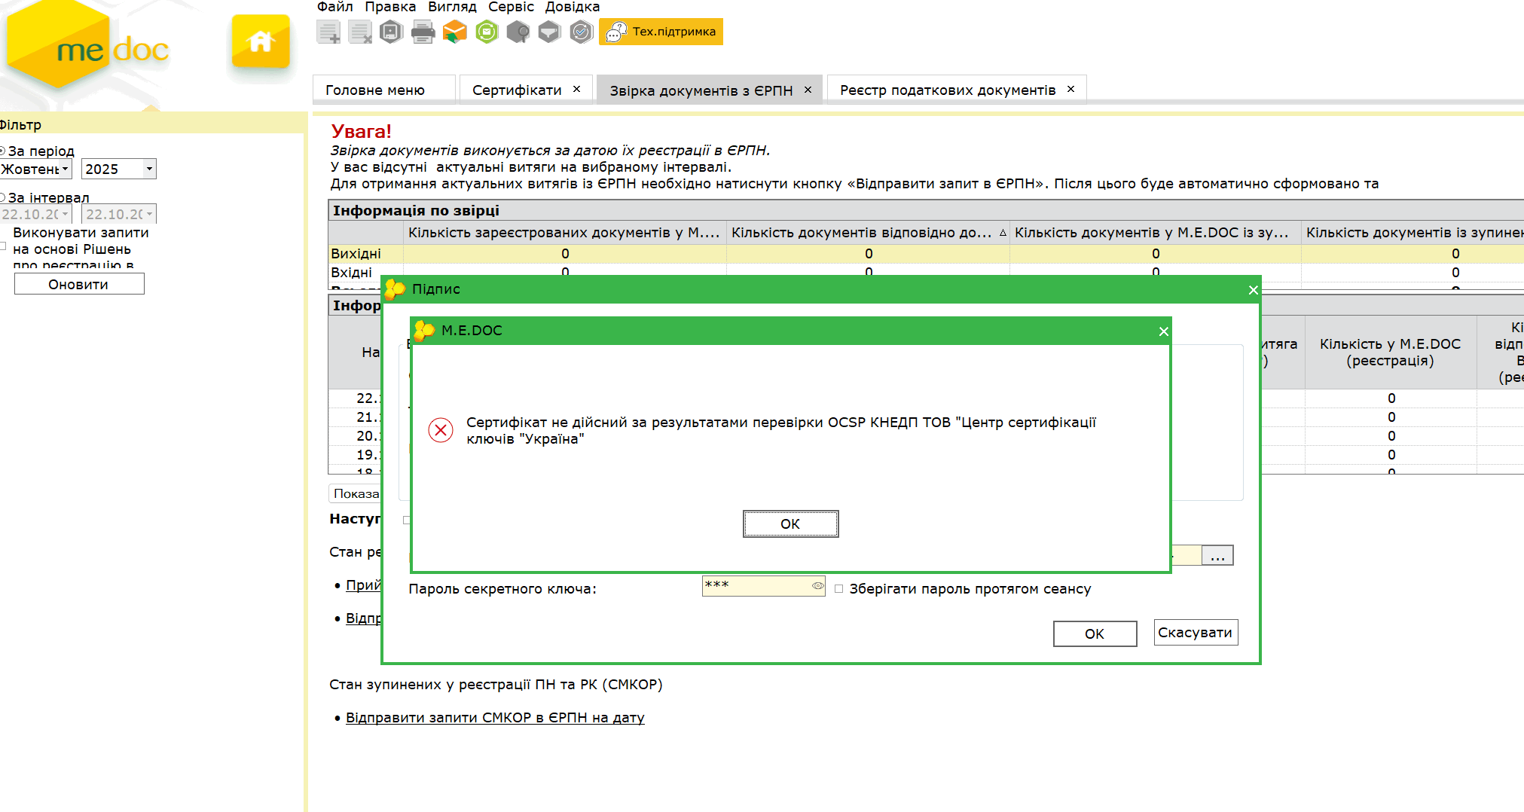This screenshot has width=1524, height=812.
Task: Open the month dropdown showing Жовтень
Action: pyautogui.click(x=65, y=169)
